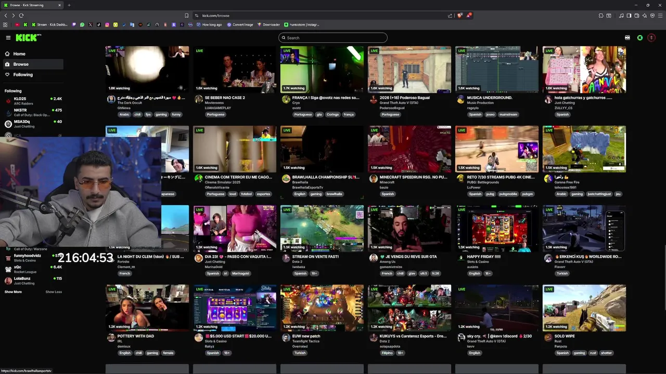Toggle browser sidebar panel icon
The image size is (666, 374).
click(x=629, y=16)
